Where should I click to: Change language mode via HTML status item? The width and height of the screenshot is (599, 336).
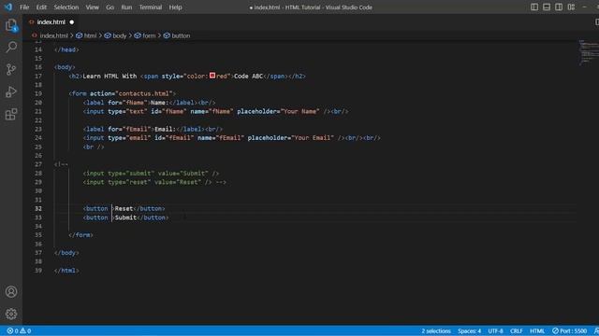[x=537, y=331]
